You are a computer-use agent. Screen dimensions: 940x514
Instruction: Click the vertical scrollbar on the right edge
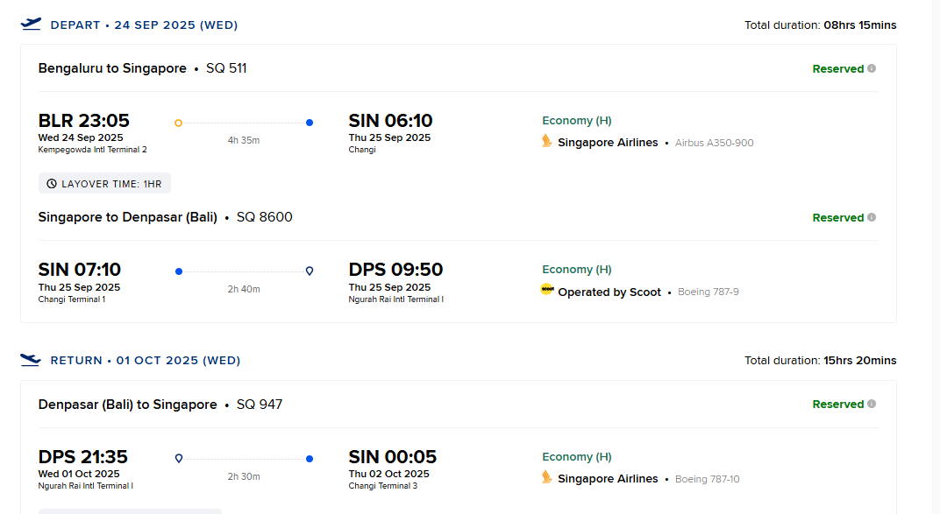click(936, 257)
